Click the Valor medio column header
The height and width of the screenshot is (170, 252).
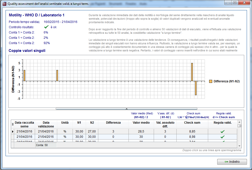click(x=141, y=124)
